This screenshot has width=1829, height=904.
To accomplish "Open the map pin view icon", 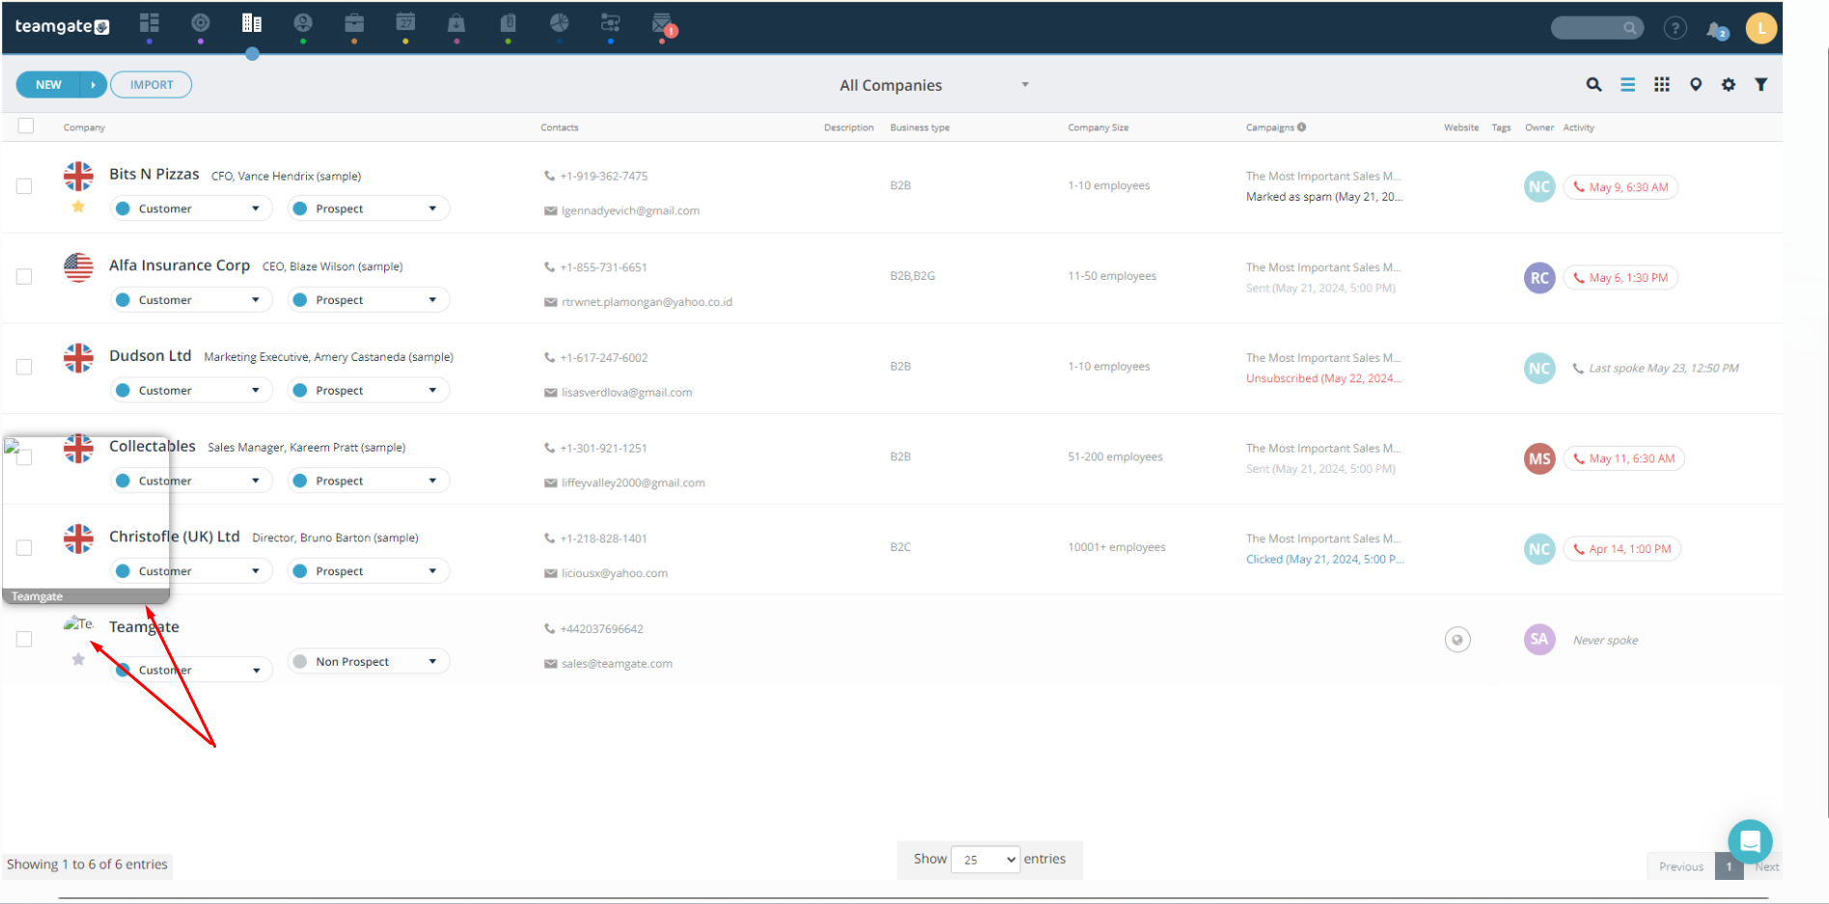I will point(1696,85).
